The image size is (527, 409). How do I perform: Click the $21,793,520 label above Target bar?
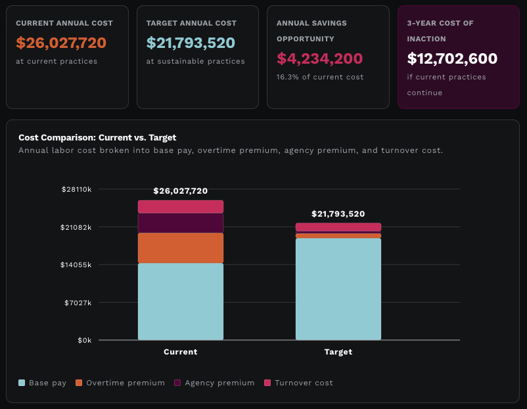[338, 214]
